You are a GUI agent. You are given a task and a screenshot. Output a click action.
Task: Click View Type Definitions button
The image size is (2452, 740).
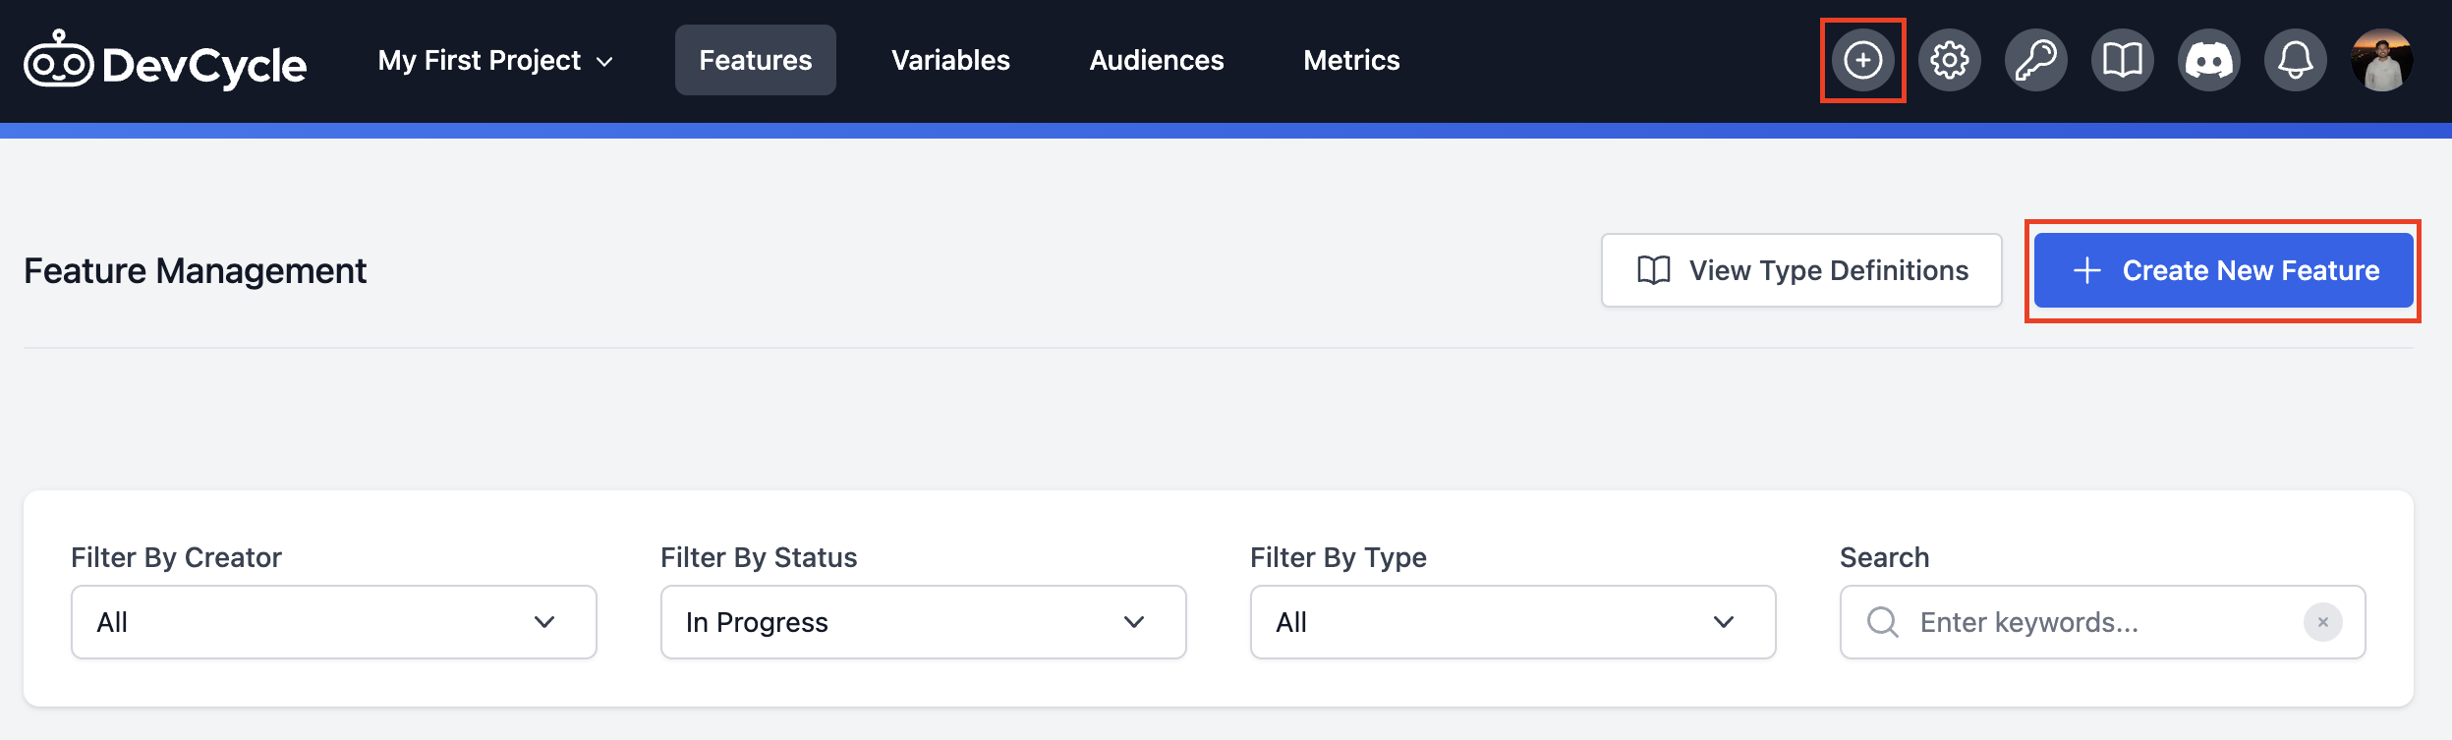tap(1800, 270)
